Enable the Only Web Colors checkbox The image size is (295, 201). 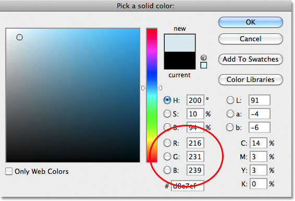tap(9, 171)
